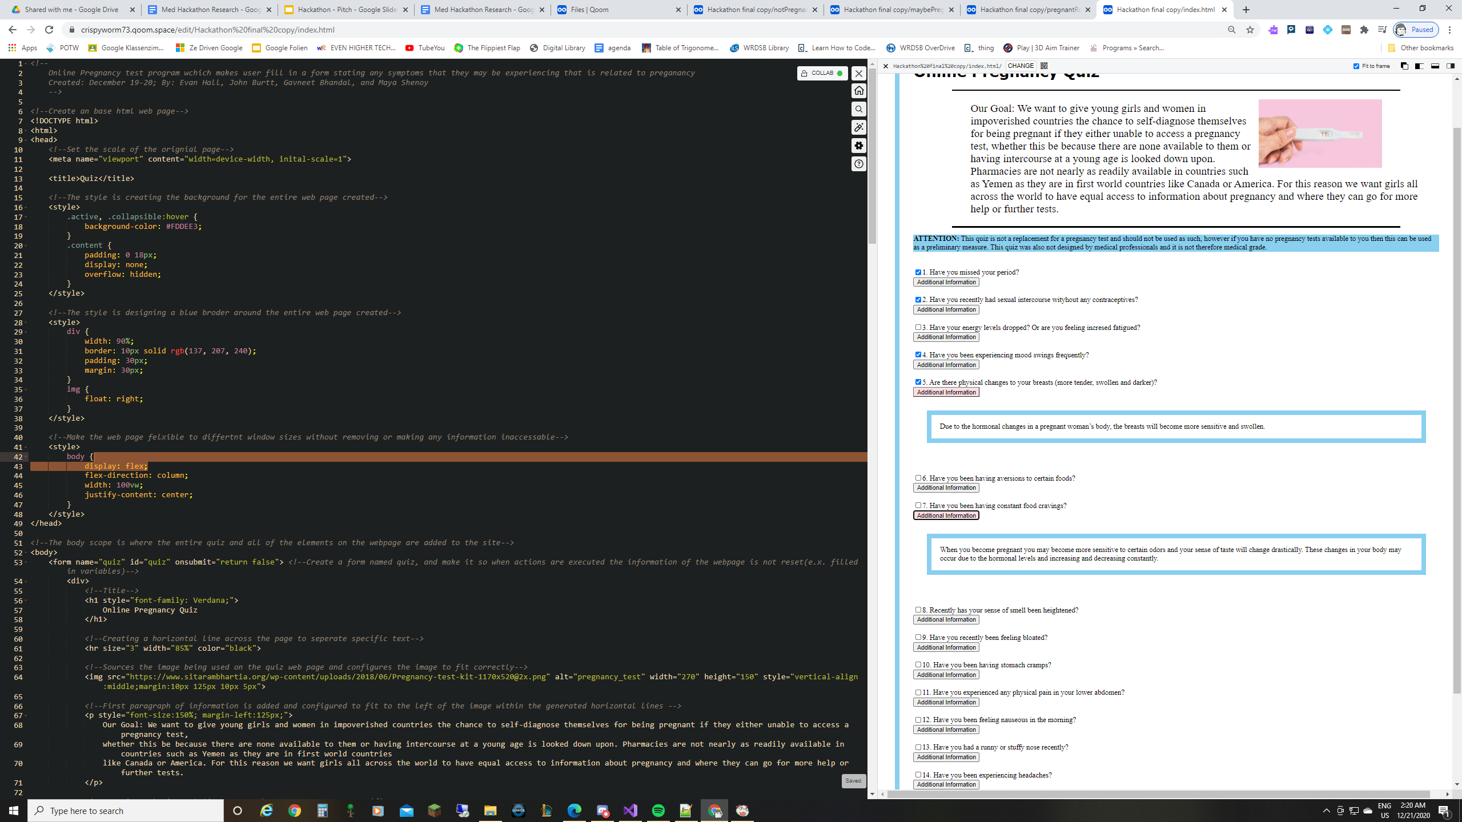
Task: Open Spotify from the taskbar
Action: coord(658,811)
